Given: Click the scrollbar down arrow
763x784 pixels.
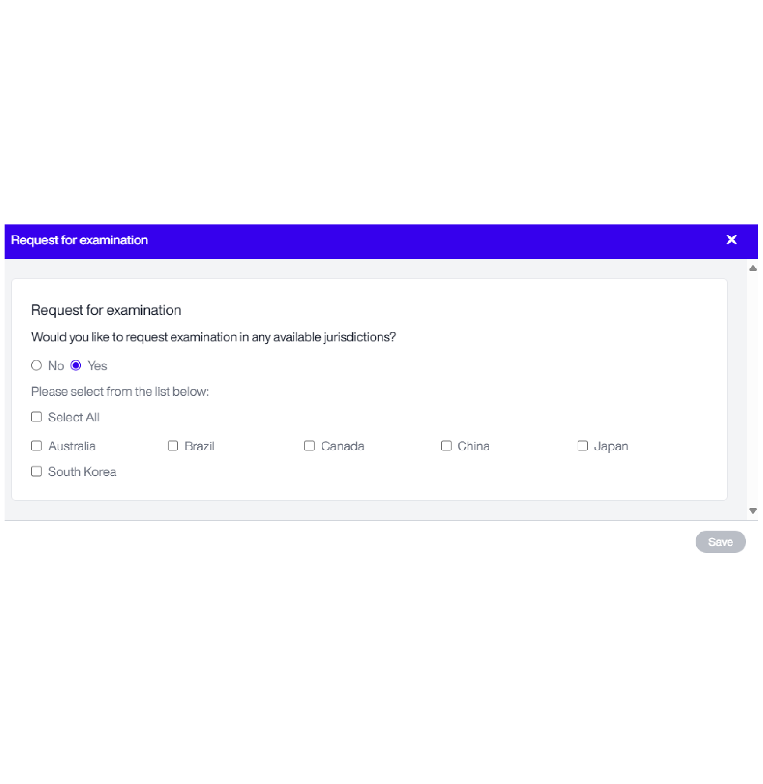Looking at the screenshot, I should [753, 511].
